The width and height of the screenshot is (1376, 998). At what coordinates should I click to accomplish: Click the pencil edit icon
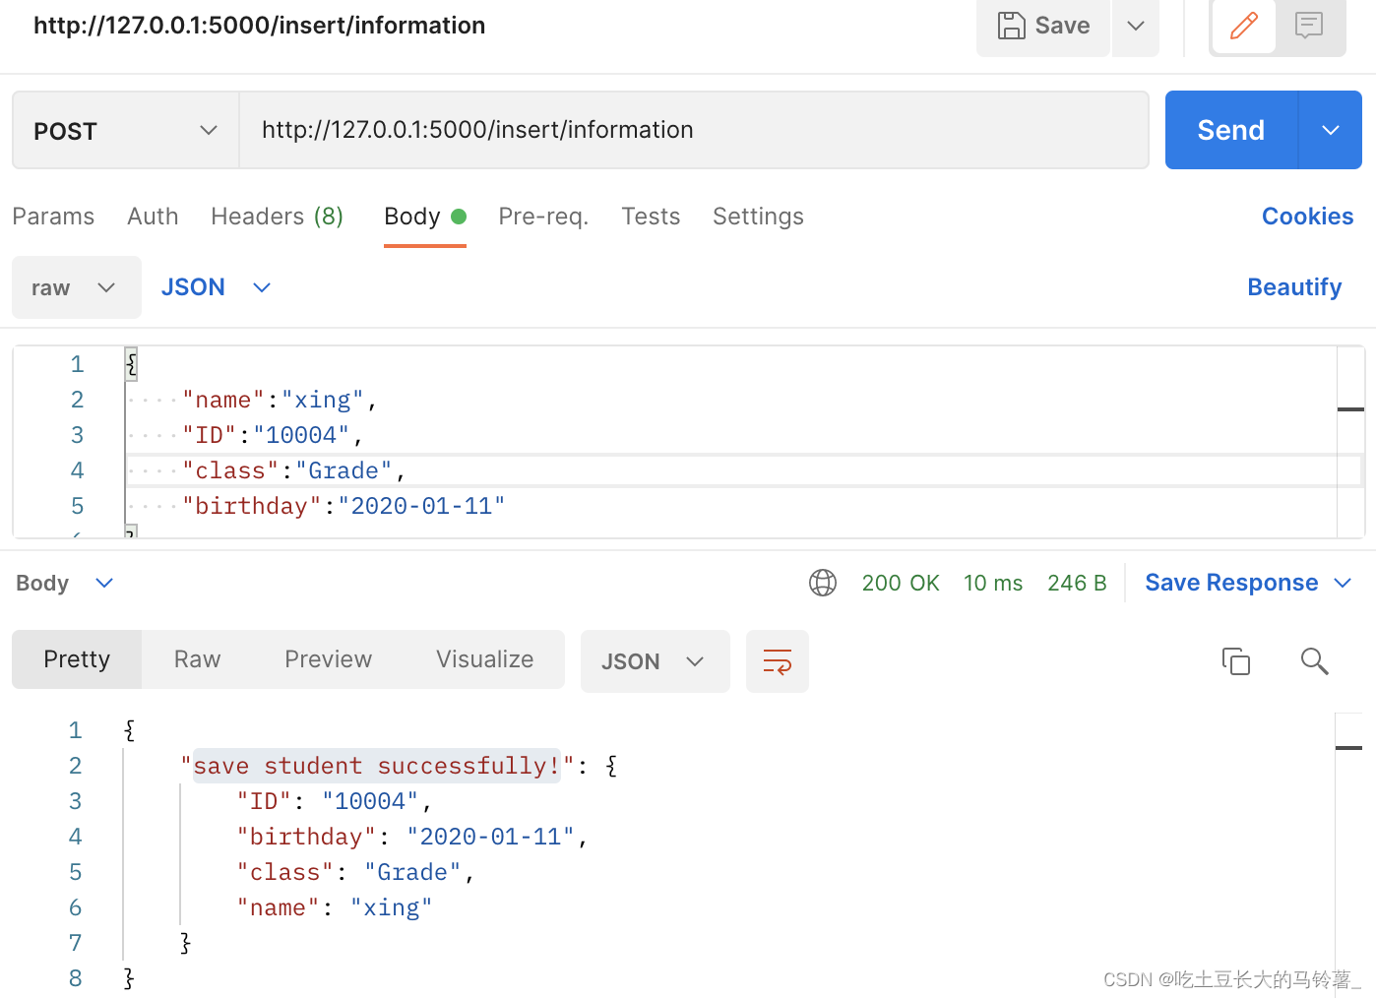(x=1243, y=26)
